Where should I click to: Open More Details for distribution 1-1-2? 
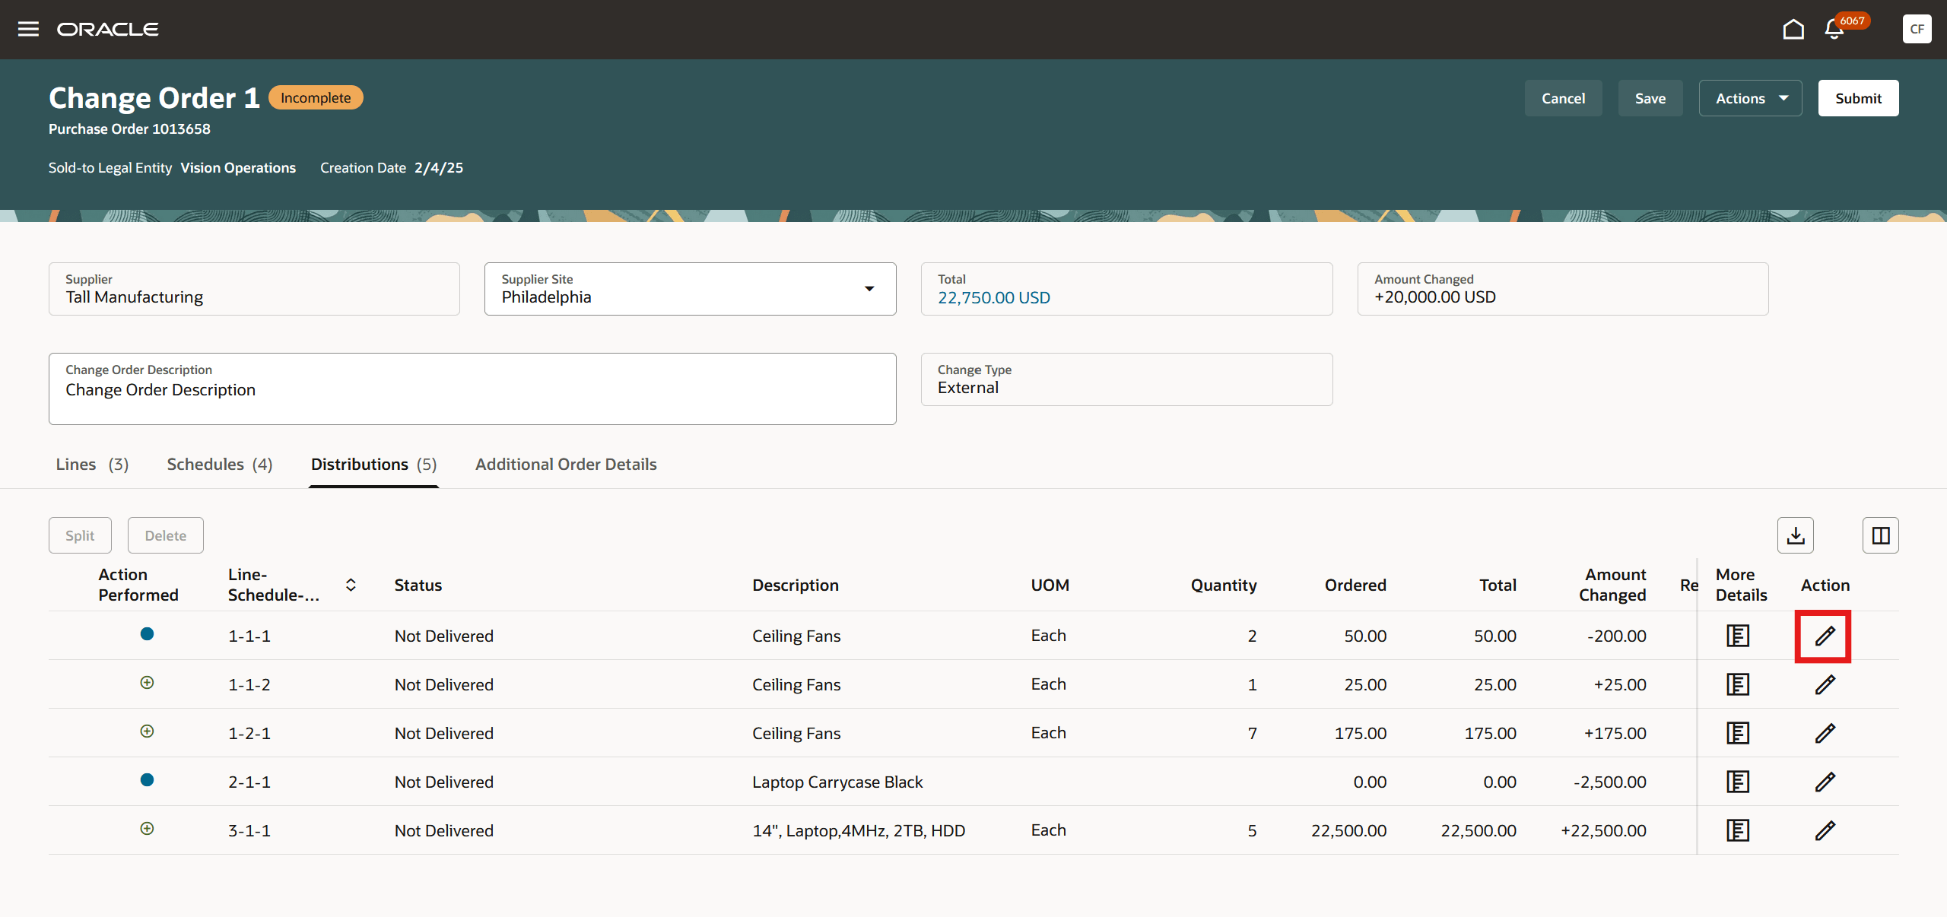pyautogui.click(x=1737, y=684)
